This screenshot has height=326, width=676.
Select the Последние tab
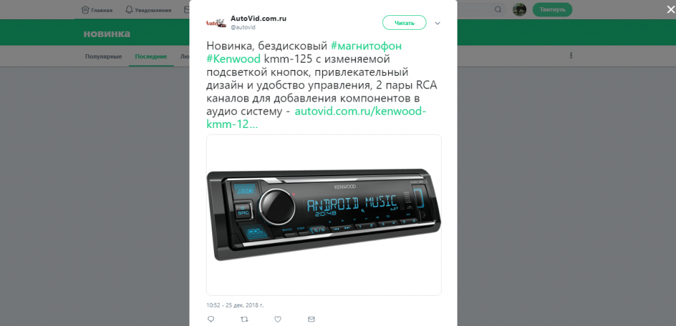point(151,57)
